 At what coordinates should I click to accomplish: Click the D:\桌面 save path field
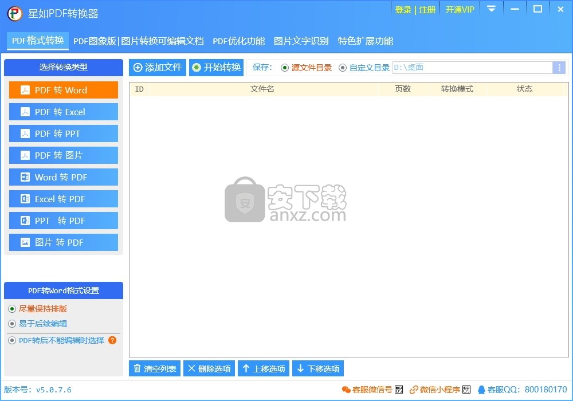click(x=472, y=68)
